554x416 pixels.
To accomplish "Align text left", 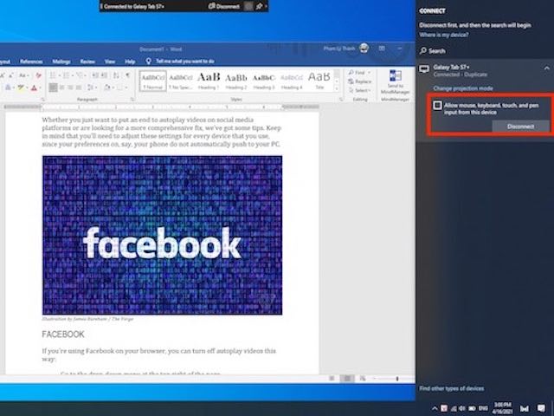I will tap(53, 88).
